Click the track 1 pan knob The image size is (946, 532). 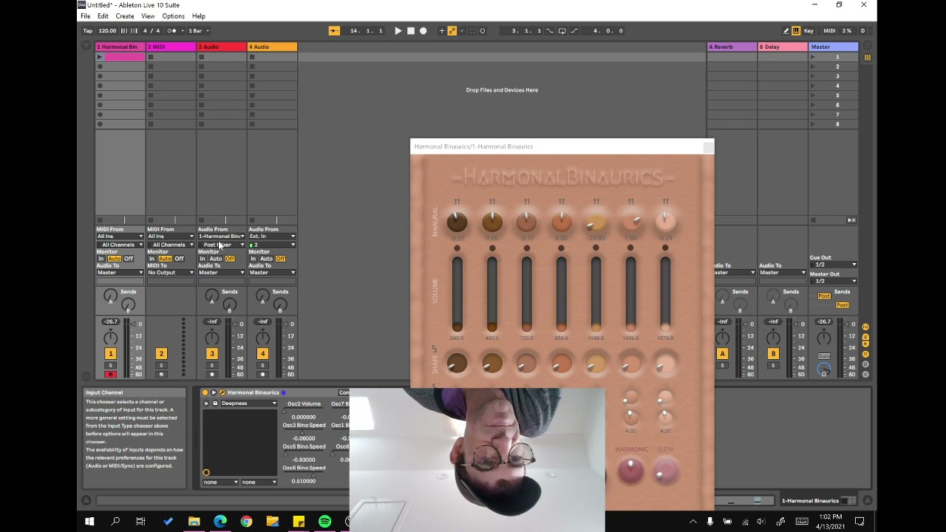pos(110,338)
